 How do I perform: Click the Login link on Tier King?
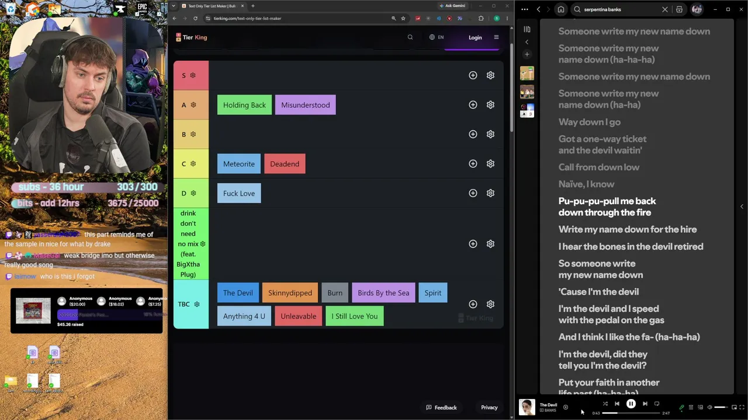(475, 37)
